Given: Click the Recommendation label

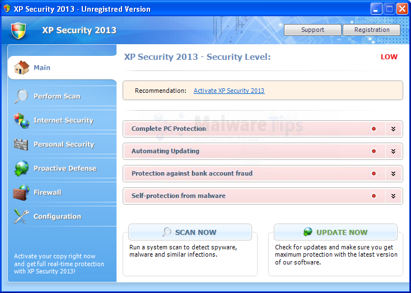Looking at the screenshot, I should pos(160,91).
